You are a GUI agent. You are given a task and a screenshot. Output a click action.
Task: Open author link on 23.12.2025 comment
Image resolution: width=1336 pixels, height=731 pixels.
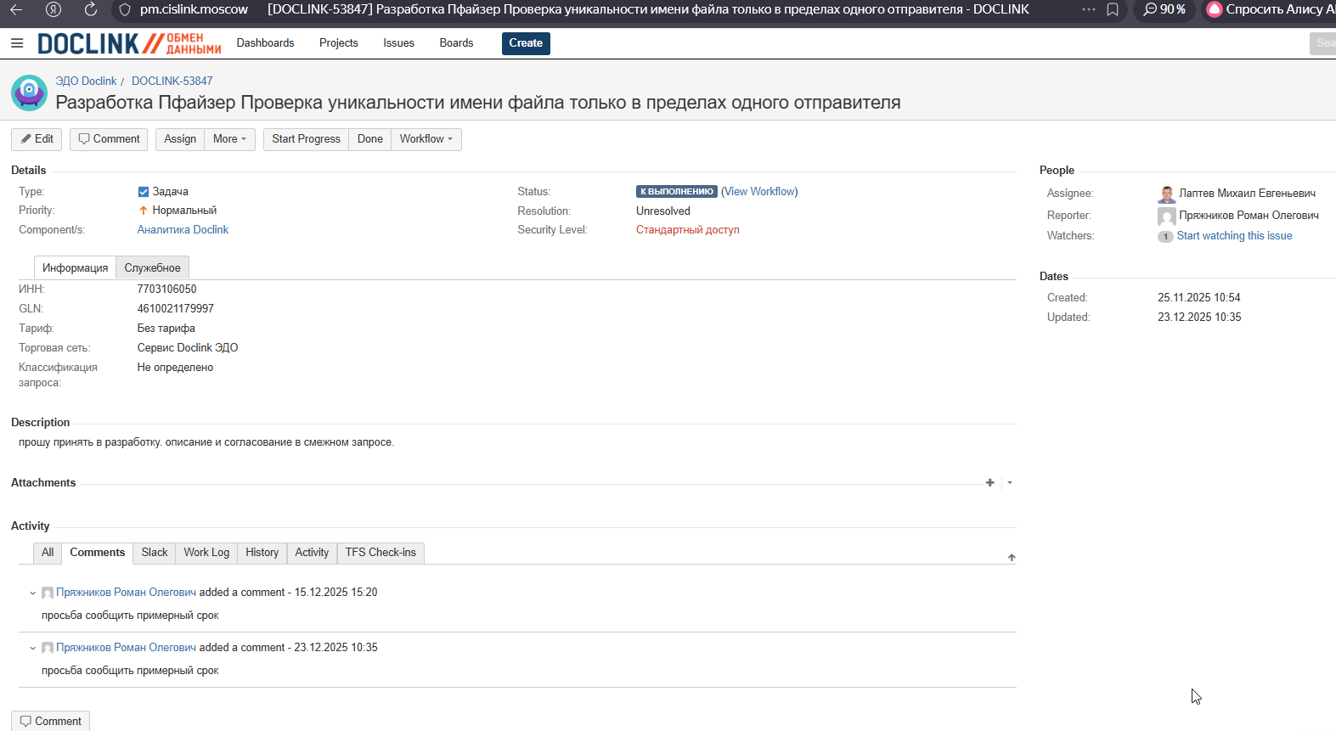(x=126, y=648)
